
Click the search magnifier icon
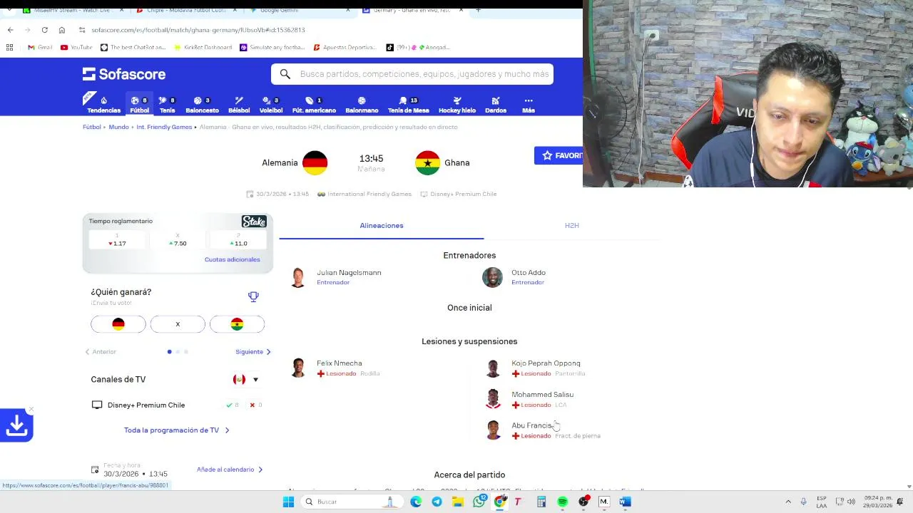[x=285, y=74]
